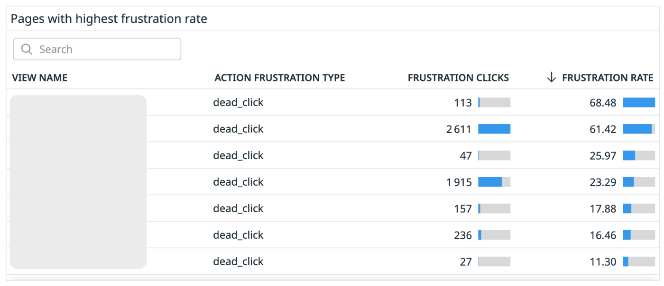Click the blurred view name placeholder
This screenshot has width=664, height=286.
tap(78, 182)
